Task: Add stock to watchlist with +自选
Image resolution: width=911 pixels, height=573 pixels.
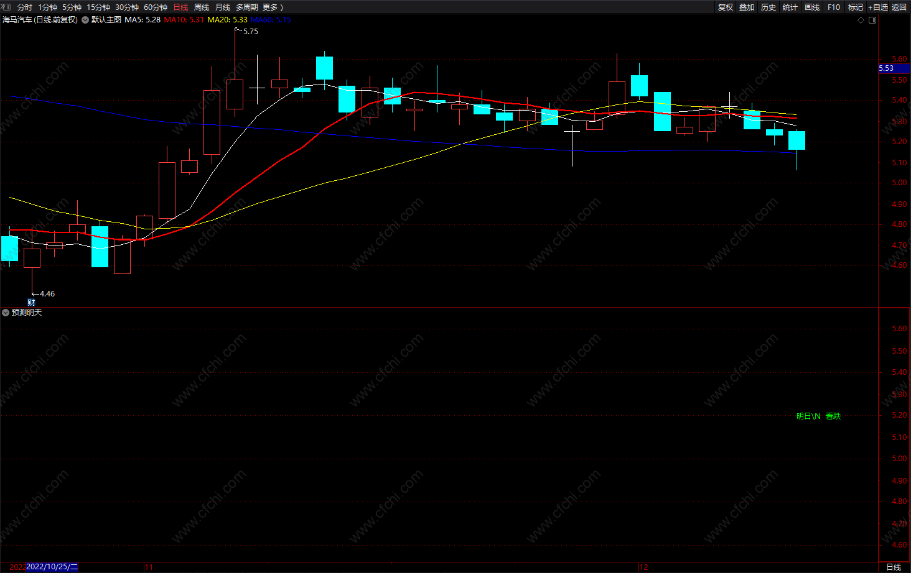Action: [878, 7]
